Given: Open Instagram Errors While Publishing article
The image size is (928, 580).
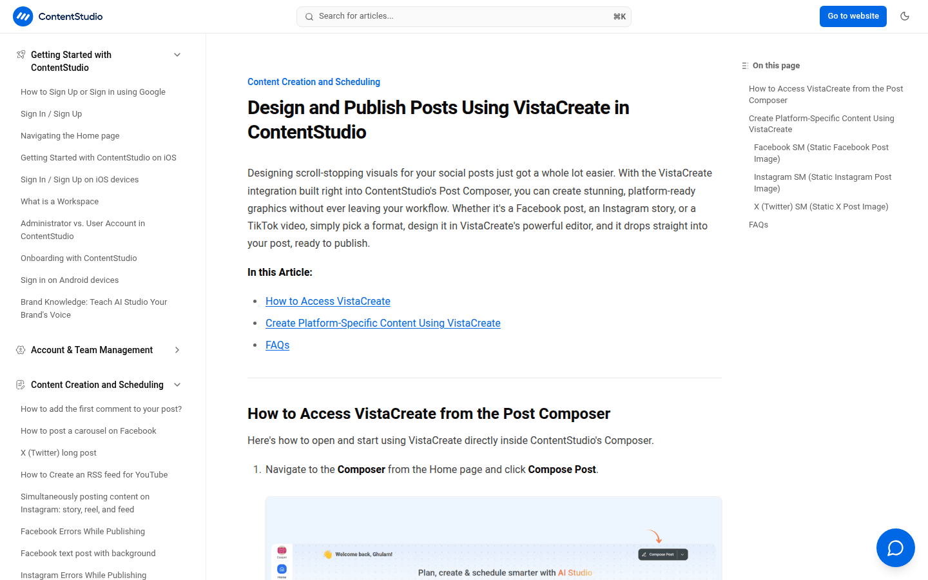Looking at the screenshot, I should click(x=84, y=575).
